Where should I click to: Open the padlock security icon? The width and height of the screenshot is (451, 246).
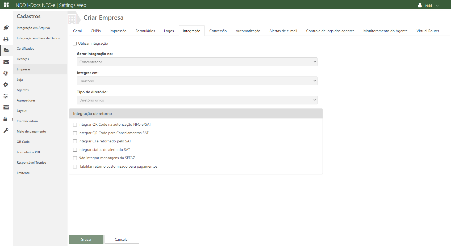pyautogui.click(x=5, y=119)
